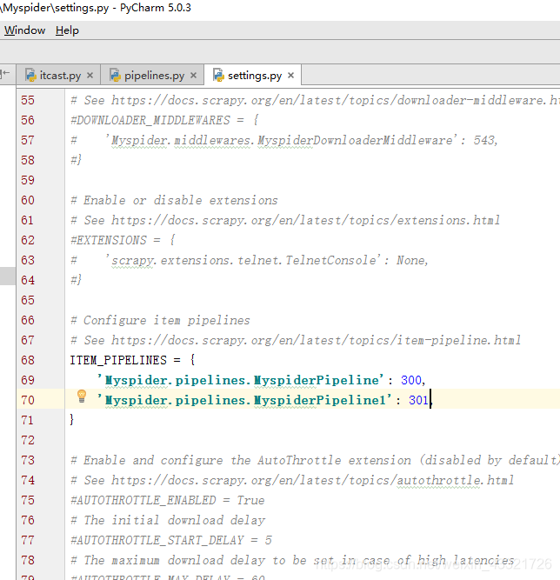Click the value 300 on line 69
Viewport: 560px width, 580px height.
pyautogui.click(x=411, y=380)
